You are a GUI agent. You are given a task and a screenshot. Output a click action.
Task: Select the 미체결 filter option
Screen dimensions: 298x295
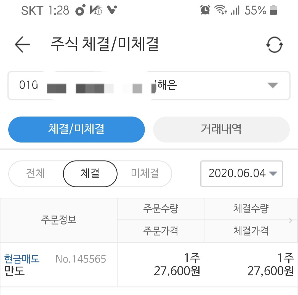(145, 174)
